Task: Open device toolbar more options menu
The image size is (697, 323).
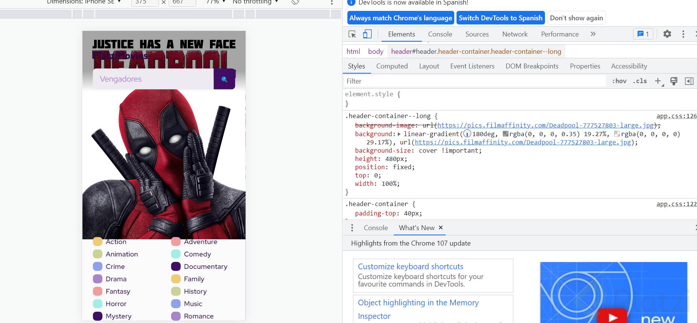Action: (332, 2)
